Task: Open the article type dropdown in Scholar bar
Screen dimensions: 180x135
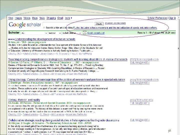Action: point(34,33)
